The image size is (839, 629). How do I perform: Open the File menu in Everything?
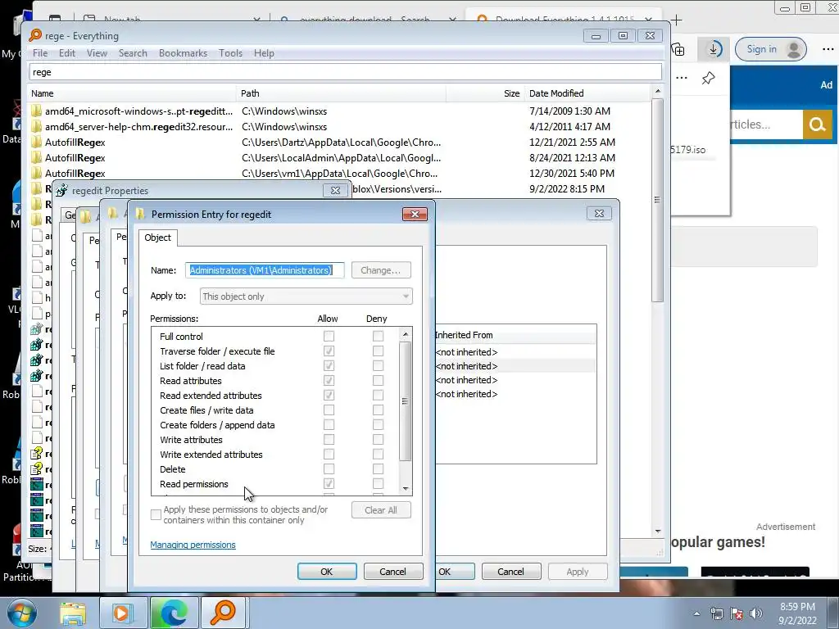[39, 53]
